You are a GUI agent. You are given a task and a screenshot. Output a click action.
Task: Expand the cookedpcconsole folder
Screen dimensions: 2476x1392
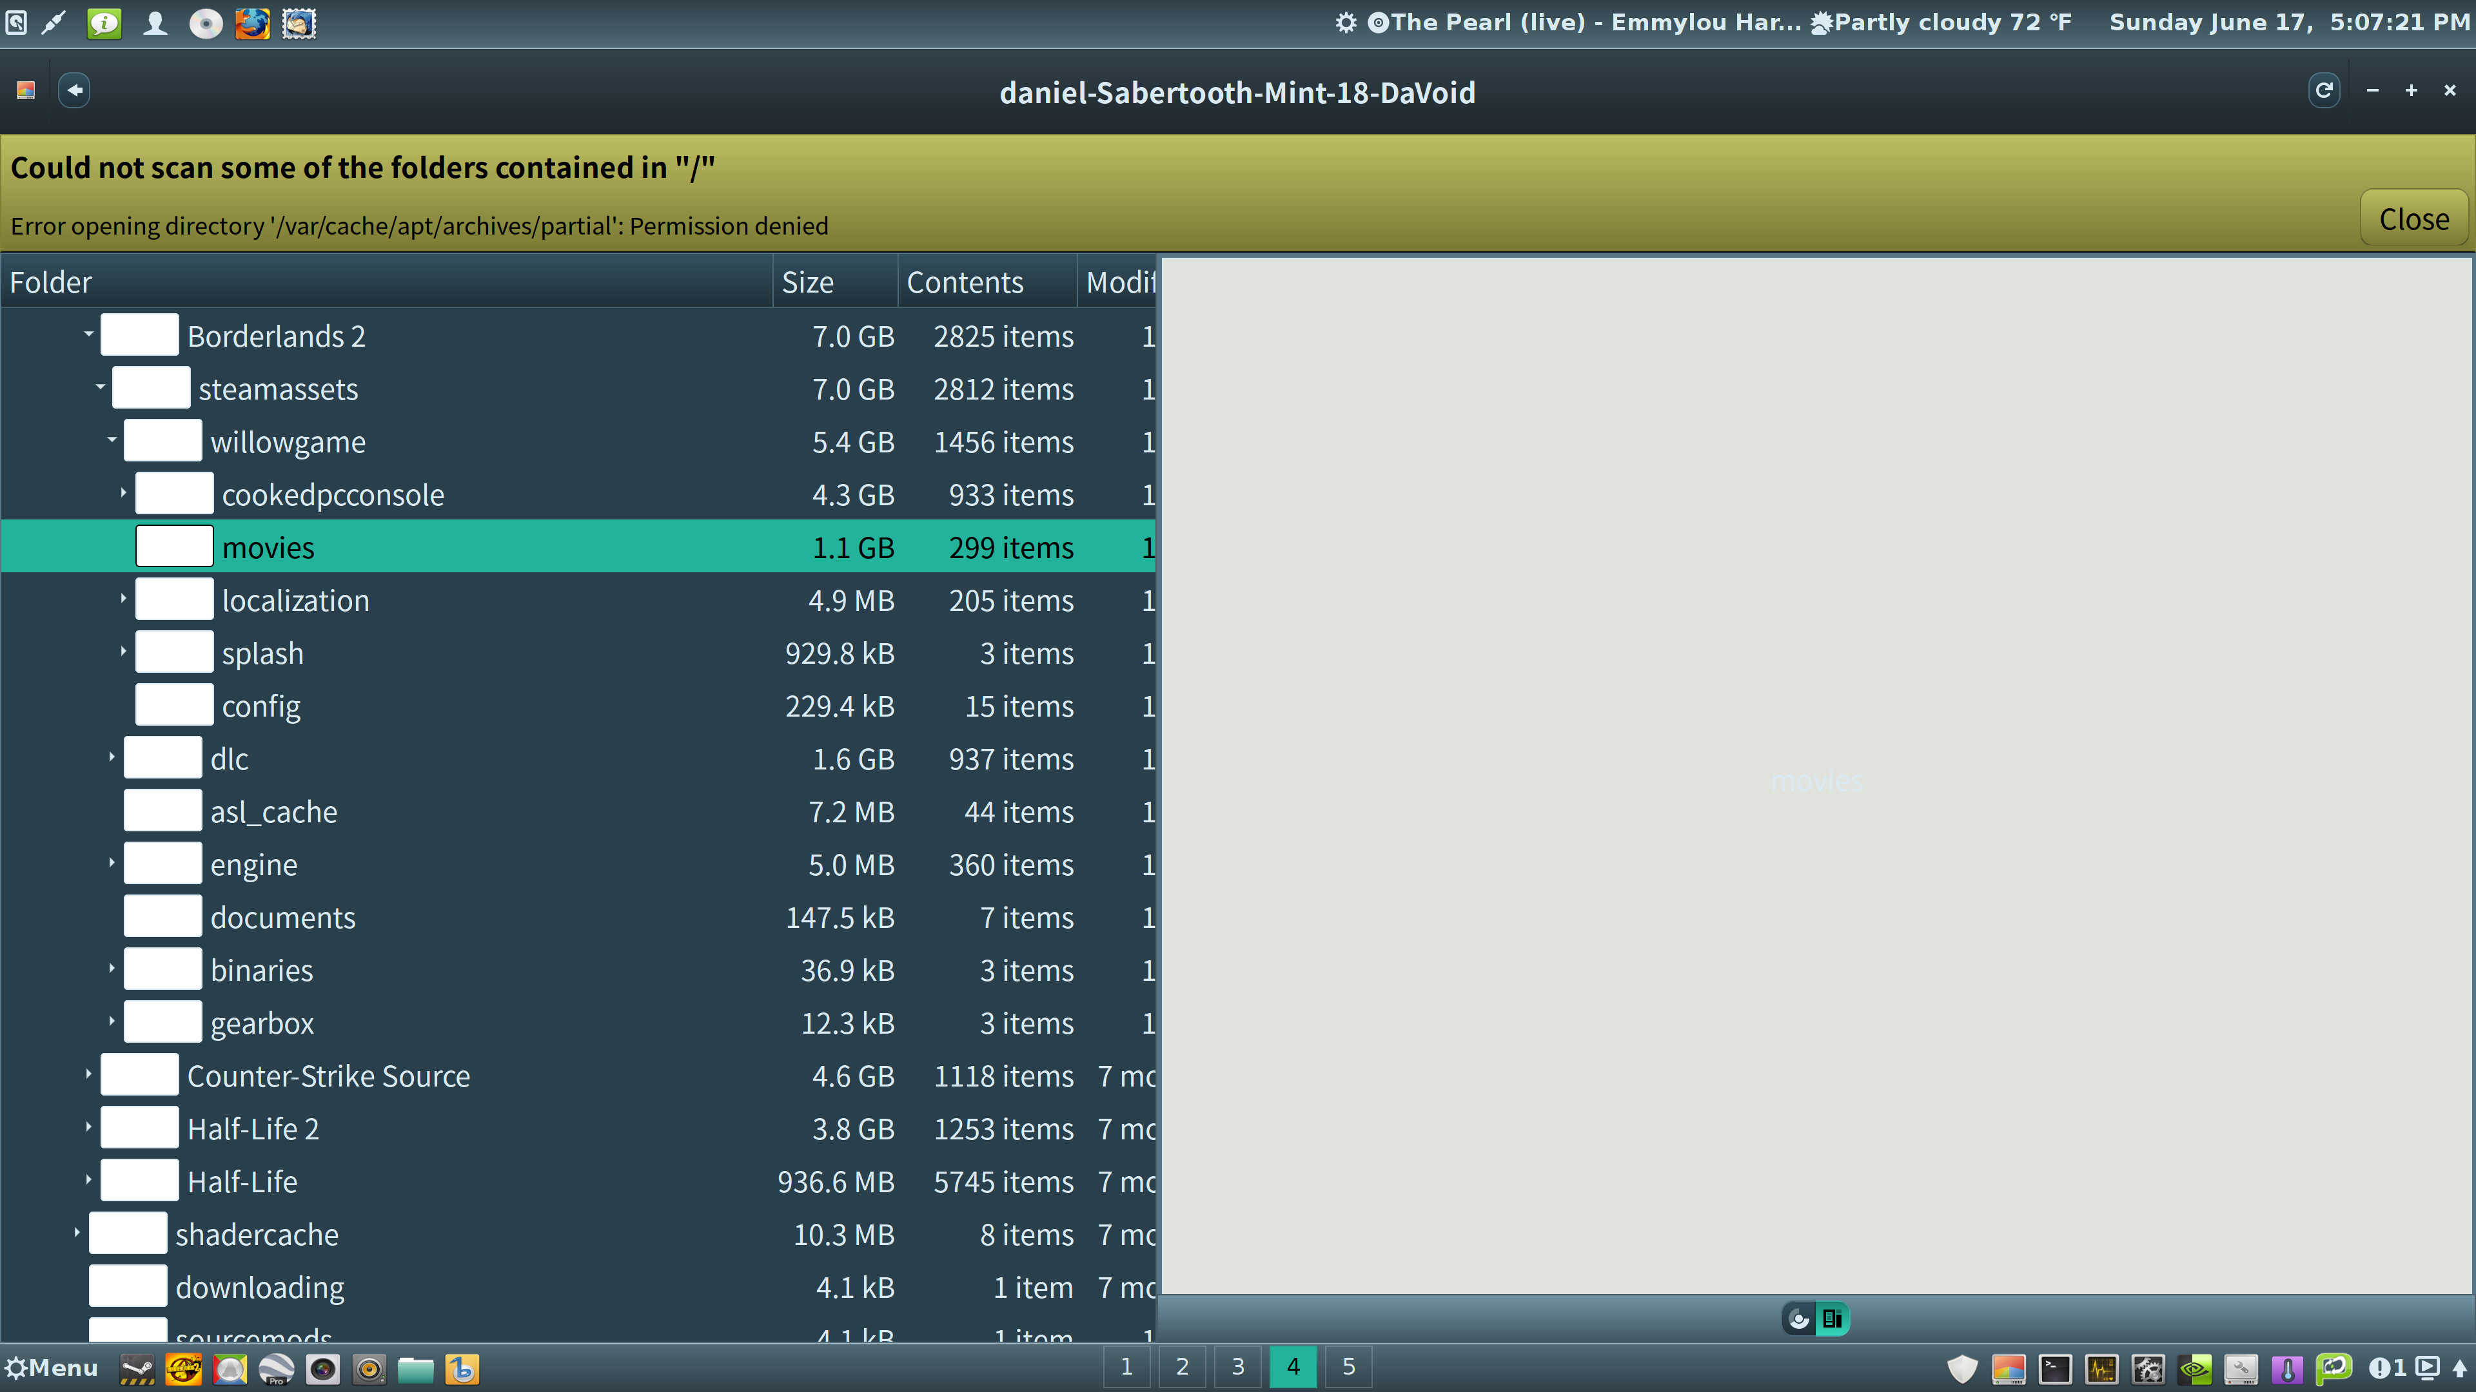coord(123,494)
